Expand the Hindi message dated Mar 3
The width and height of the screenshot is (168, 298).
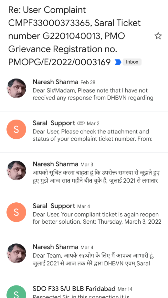tap(84, 173)
